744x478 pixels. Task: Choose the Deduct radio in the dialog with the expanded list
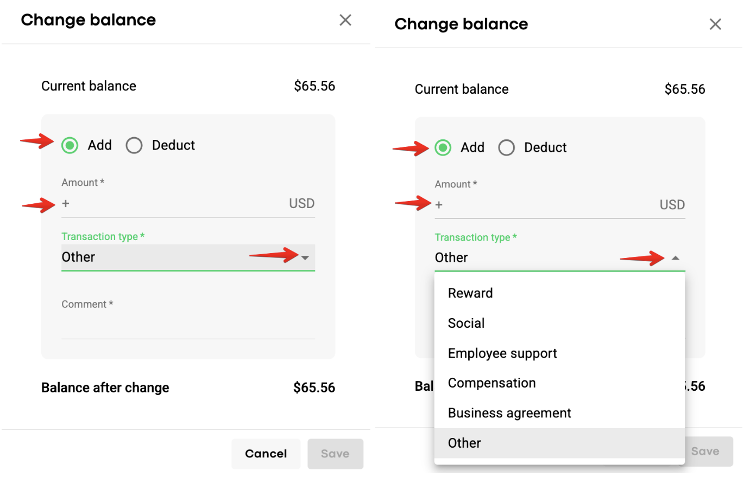point(507,147)
